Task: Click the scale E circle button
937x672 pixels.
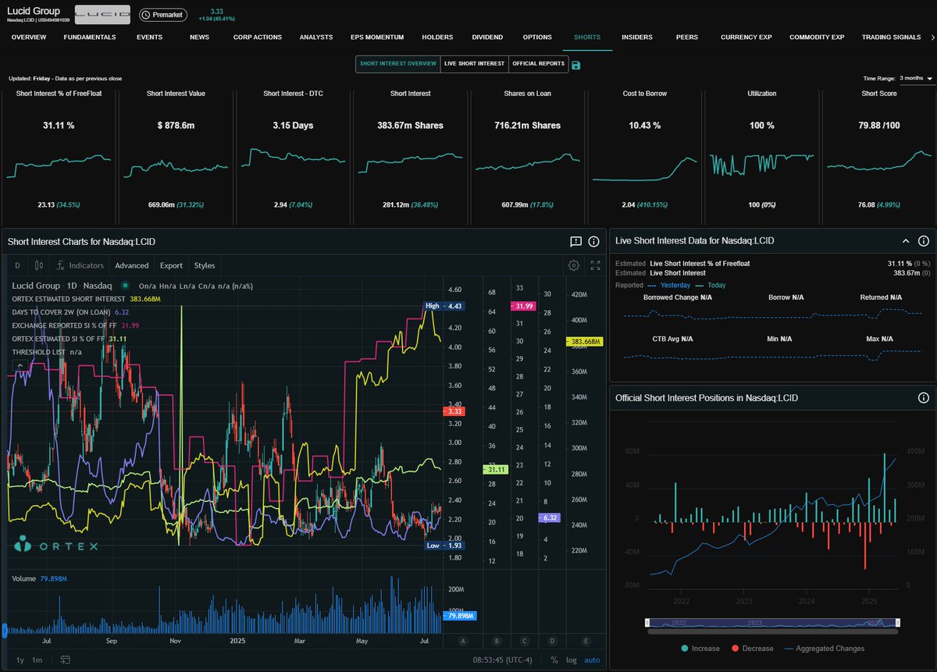Action: click(x=585, y=641)
